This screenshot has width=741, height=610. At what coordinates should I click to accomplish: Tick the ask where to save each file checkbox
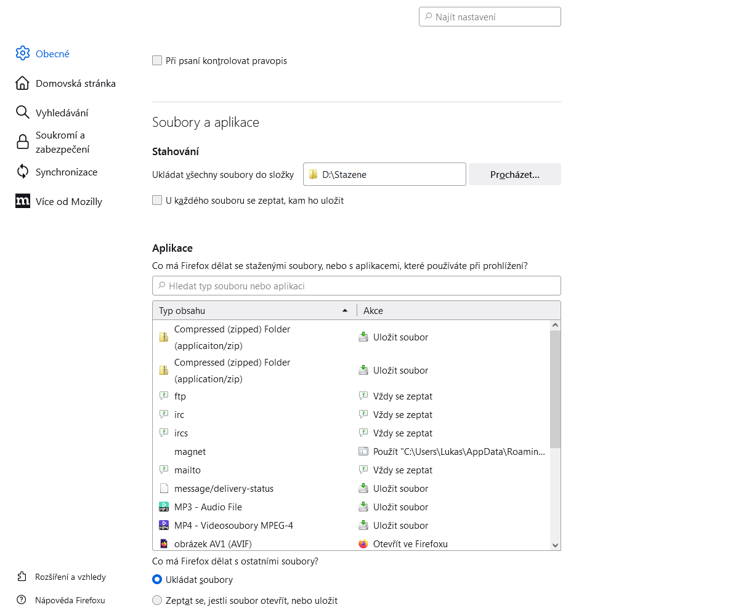pos(157,200)
